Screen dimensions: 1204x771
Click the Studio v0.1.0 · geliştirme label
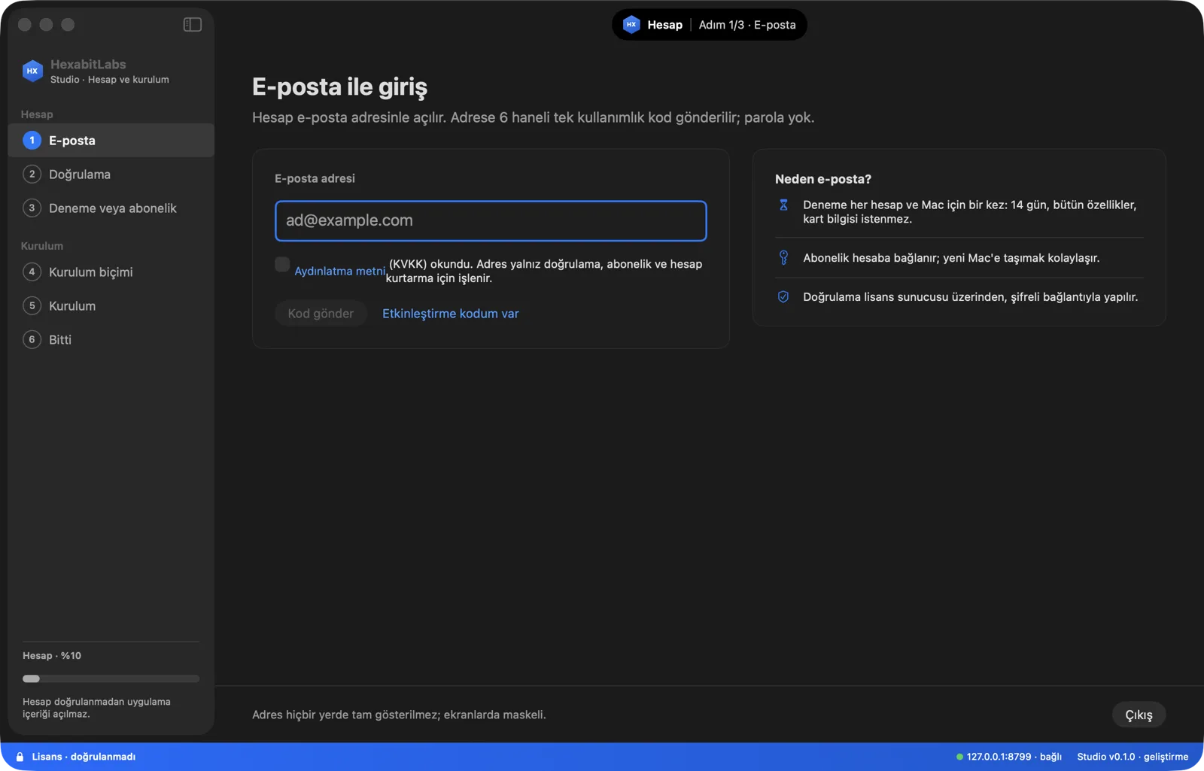click(x=1133, y=757)
